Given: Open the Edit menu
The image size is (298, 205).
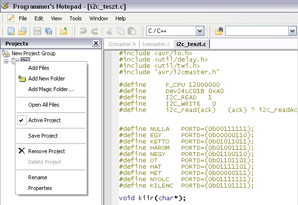Looking at the screenshot, I should tap(39, 18).
